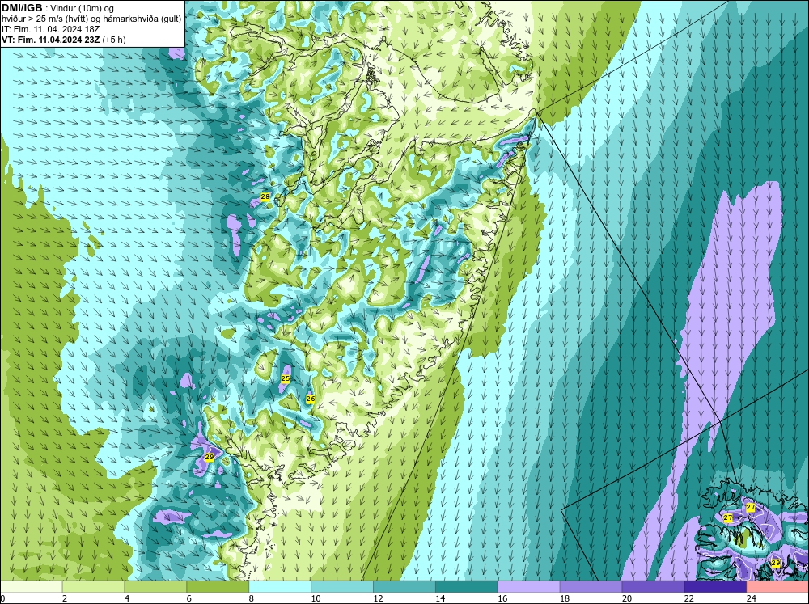Click the '(+5 h)' forecast offset text
809x604 pixels.
pyautogui.click(x=114, y=40)
